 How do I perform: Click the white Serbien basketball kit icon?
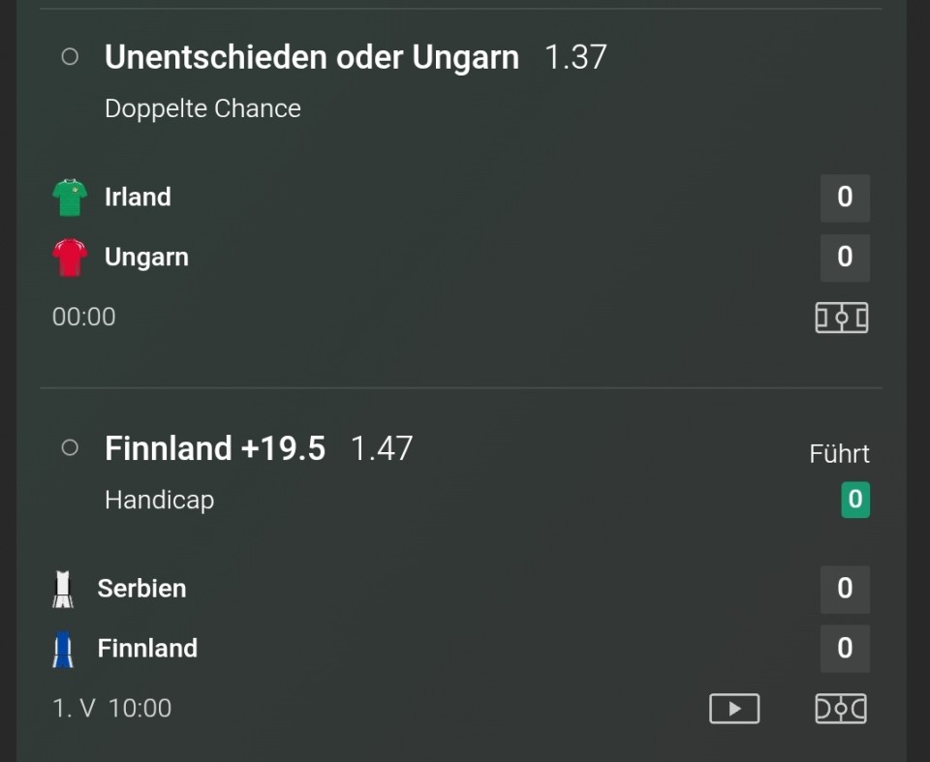[x=63, y=589]
